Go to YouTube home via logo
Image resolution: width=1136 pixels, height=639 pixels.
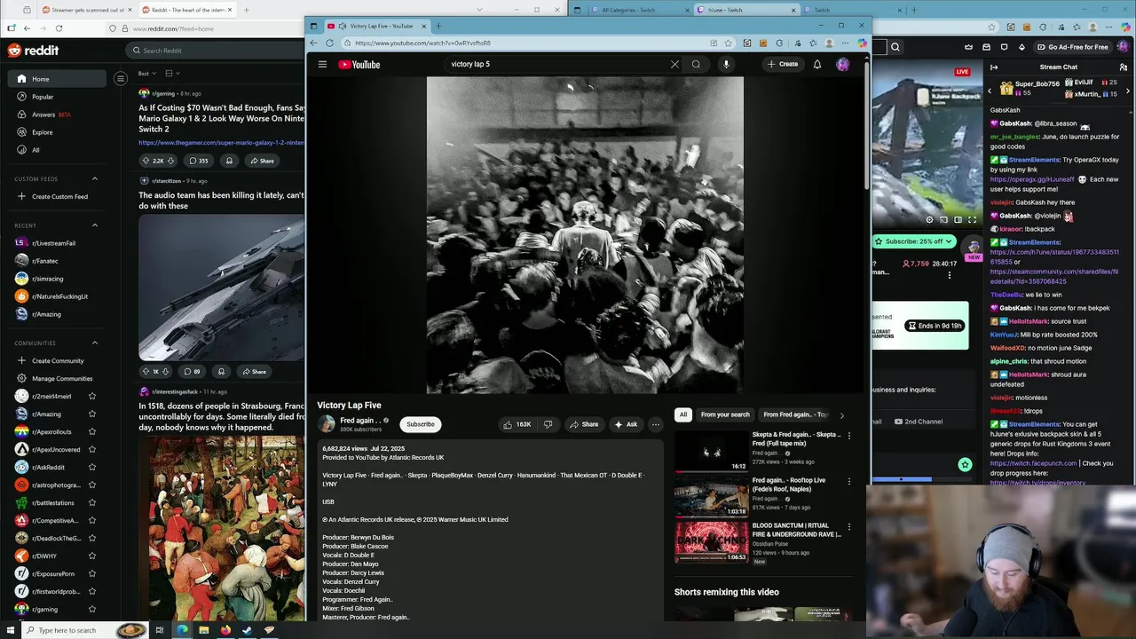tap(359, 64)
